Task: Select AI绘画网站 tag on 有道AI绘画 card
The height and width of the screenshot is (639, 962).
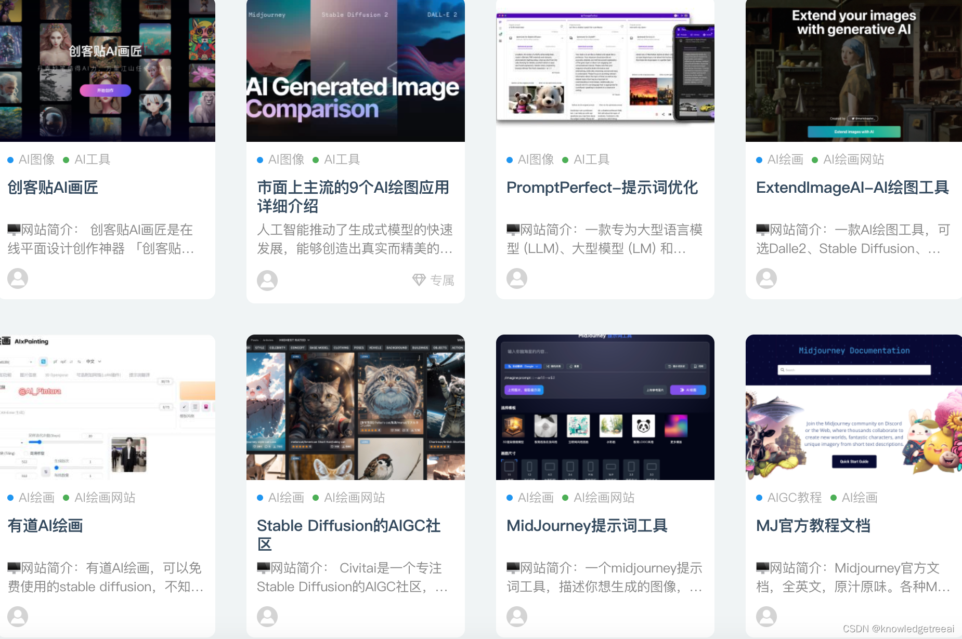Action: (105, 498)
